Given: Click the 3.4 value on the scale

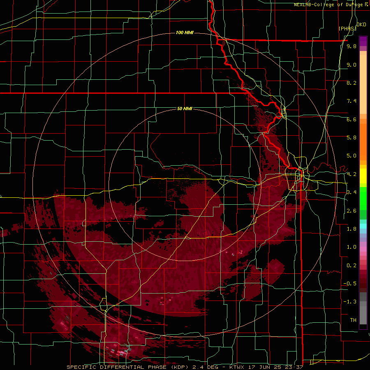Looking at the screenshot, I should pos(351,192).
